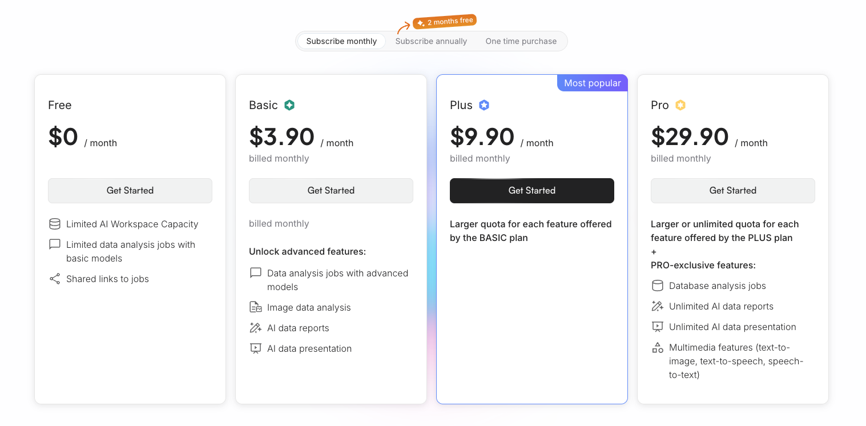Click the multimedia features icon in Pro plan

[658, 347]
